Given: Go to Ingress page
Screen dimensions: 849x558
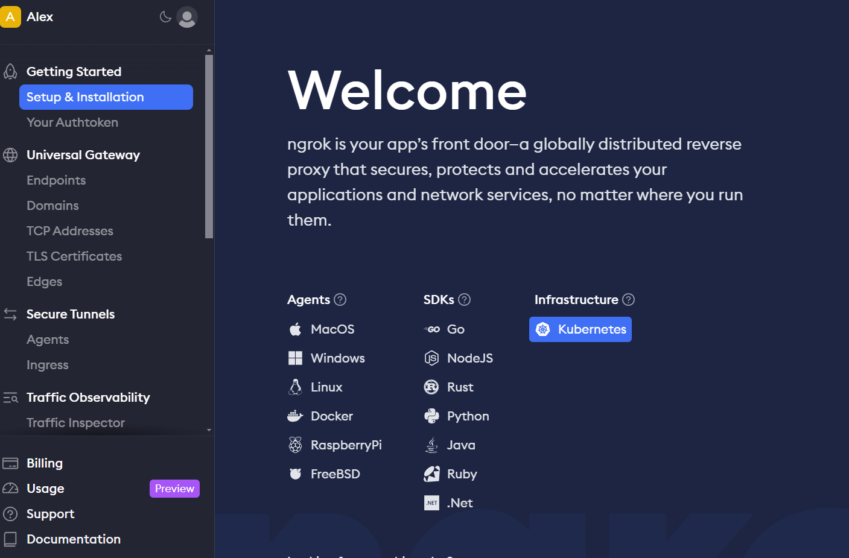Looking at the screenshot, I should [x=47, y=365].
